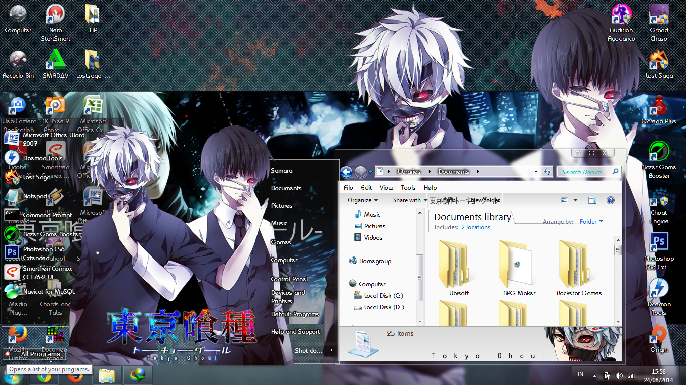Launch Audition Ayodance desktop shortcut
The width and height of the screenshot is (686, 385).
tap(621, 22)
